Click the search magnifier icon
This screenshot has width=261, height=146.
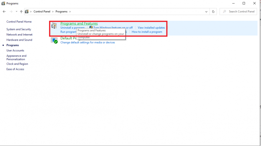tap(224, 11)
